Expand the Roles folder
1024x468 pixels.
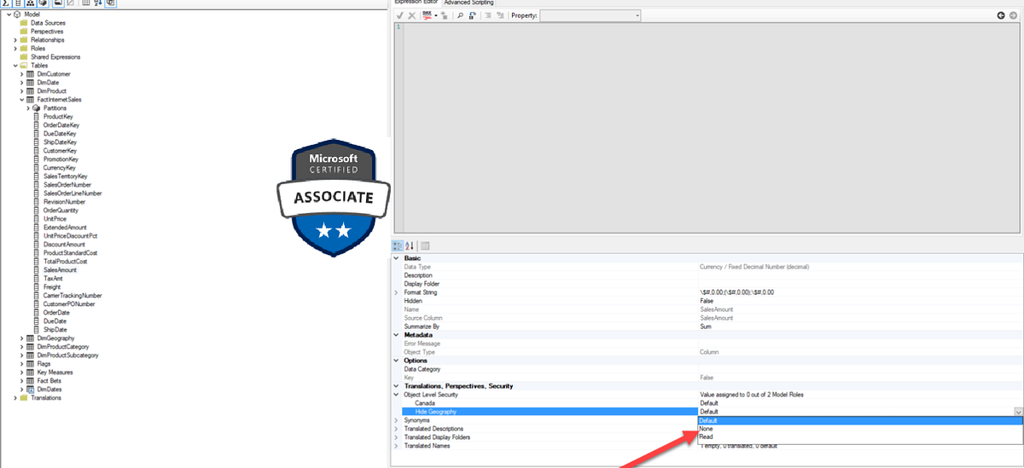click(15, 49)
